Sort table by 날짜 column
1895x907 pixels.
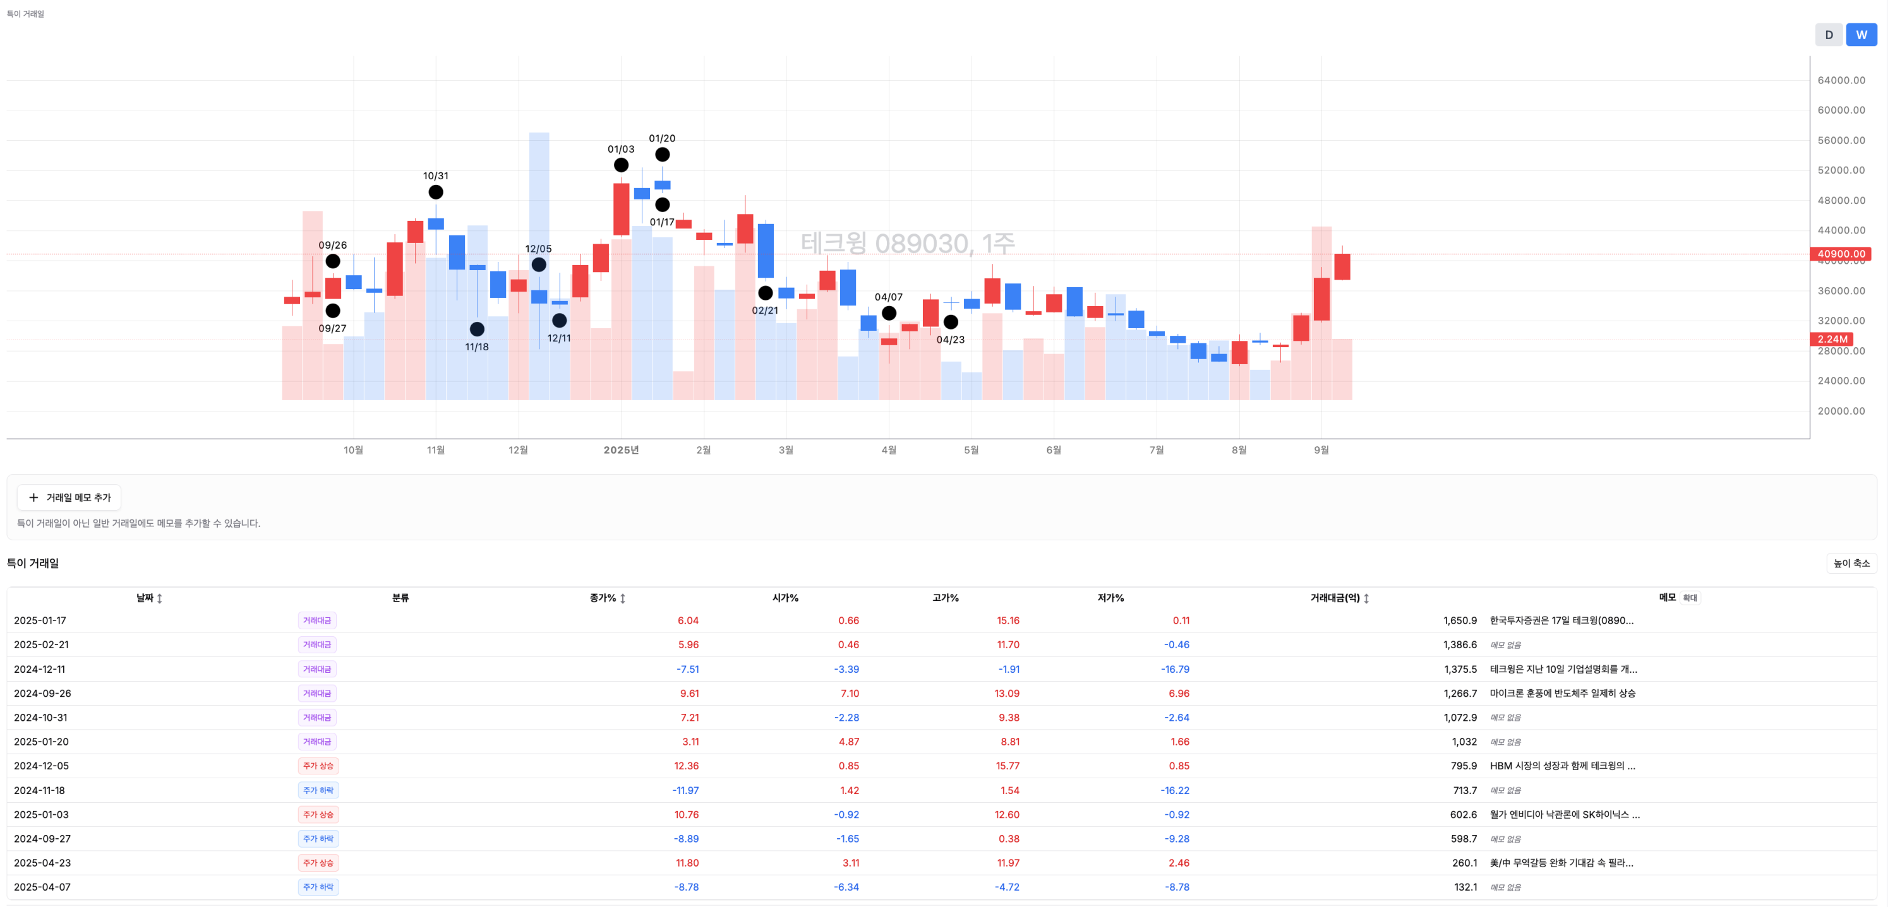pyautogui.click(x=149, y=598)
